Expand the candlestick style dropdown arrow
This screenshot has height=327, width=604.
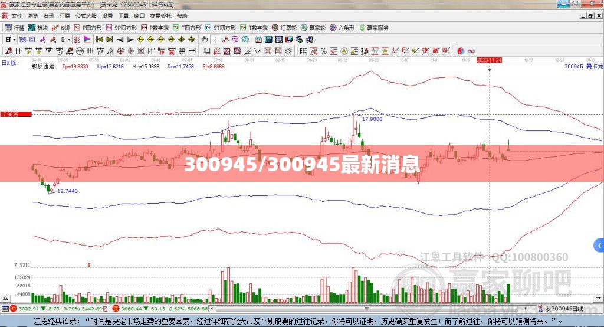point(68,40)
